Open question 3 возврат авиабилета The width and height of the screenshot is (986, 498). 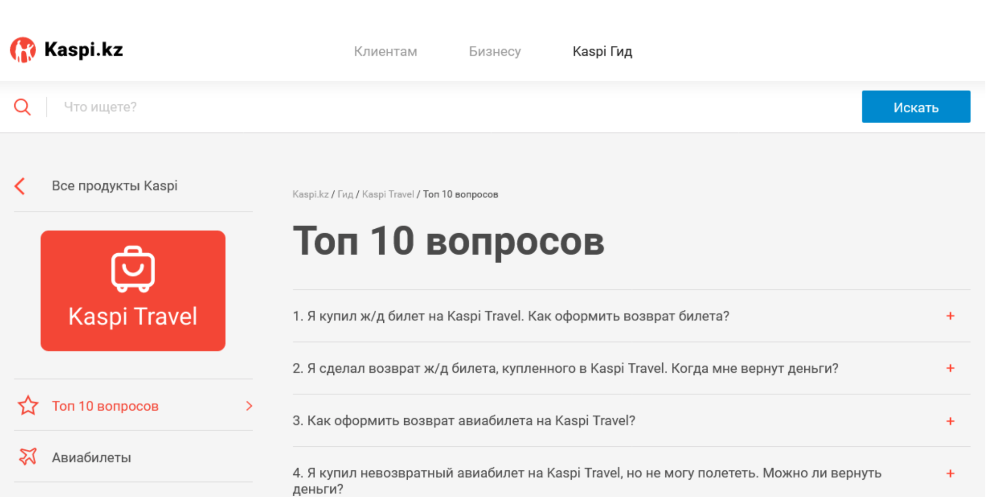tap(464, 421)
